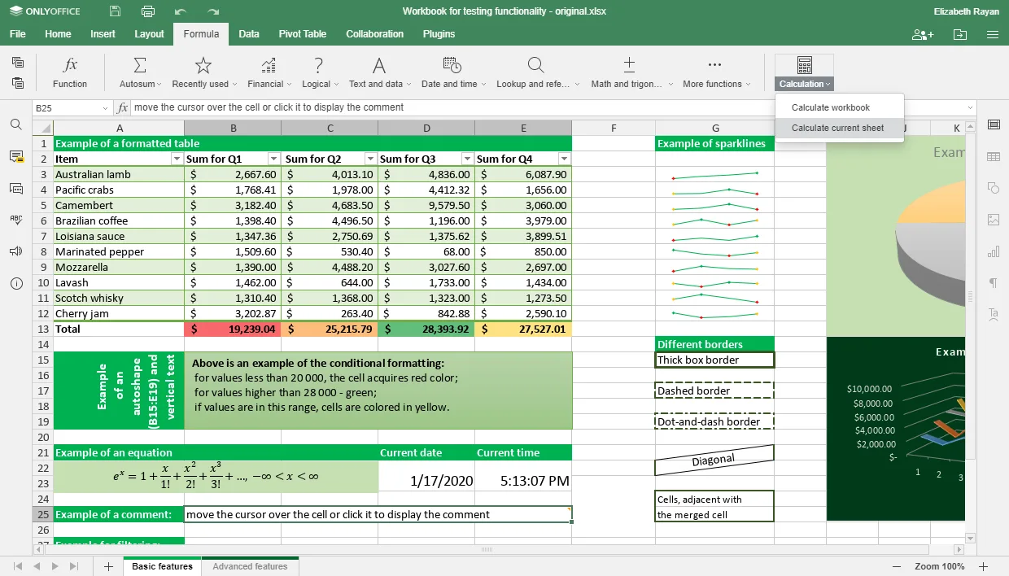Switch to the Pivot Table tab
This screenshot has height=576, width=1009.
(x=303, y=34)
